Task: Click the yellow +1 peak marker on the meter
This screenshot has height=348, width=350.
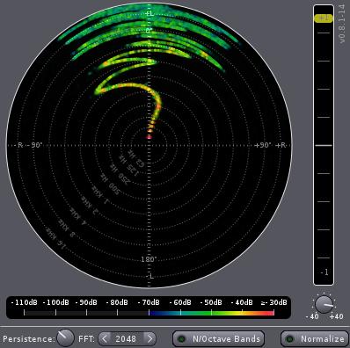Action: tap(324, 18)
